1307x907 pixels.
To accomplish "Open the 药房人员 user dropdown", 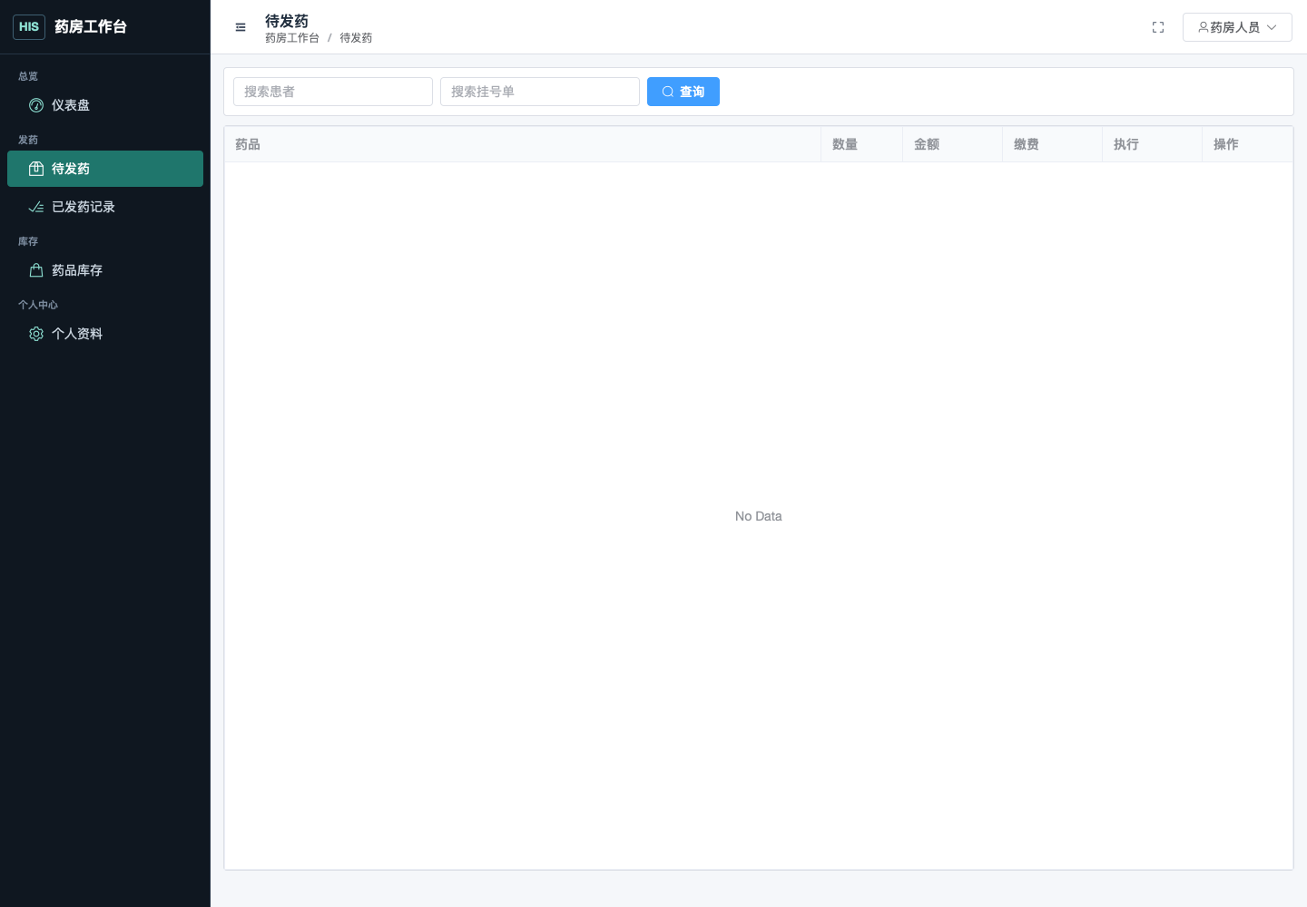I will click(1237, 27).
